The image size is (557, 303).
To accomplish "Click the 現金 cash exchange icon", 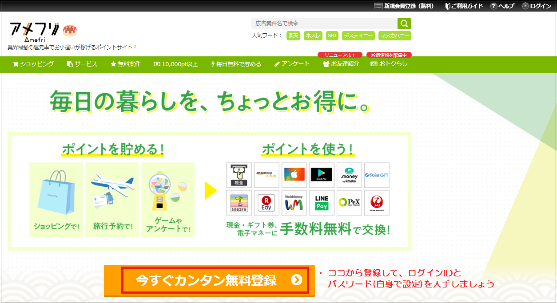I will [x=239, y=175].
